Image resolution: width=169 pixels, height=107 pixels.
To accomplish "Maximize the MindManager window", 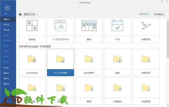I will [x=162, y=1].
